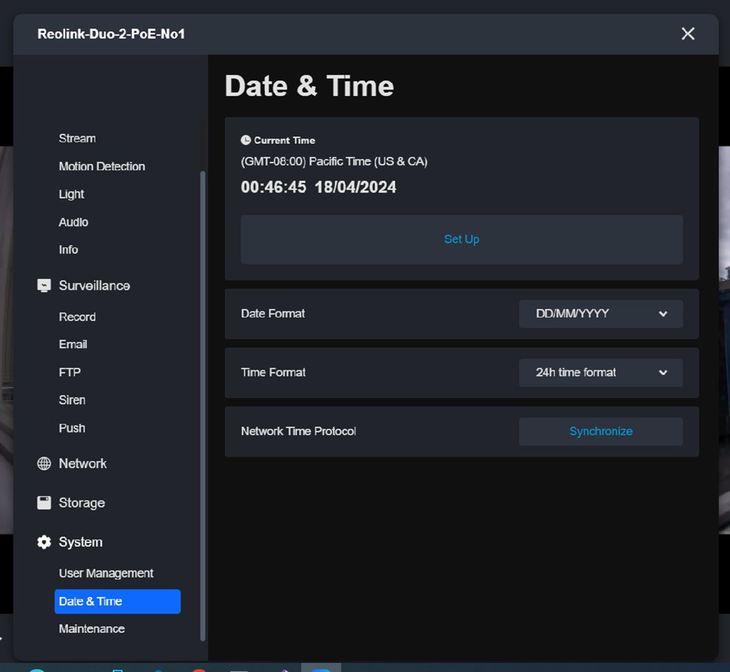Click the Network globe icon
This screenshot has width=730, height=672.
(x=43, y=464)
